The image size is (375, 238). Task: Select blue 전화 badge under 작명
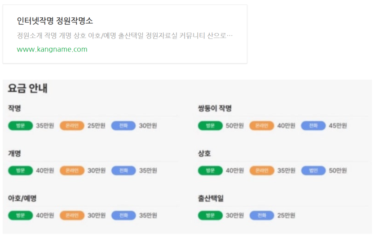[124, 126]
